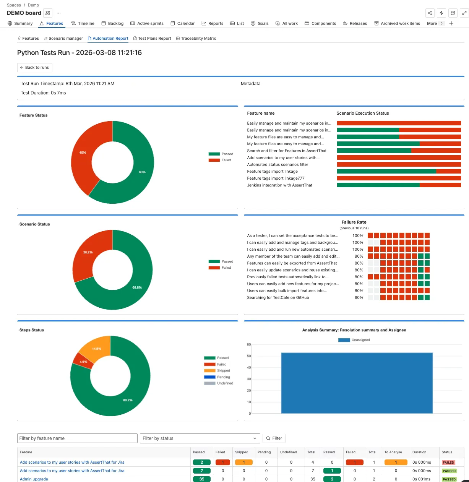Screen dimensions: 469x482
Task: Click the give feedback icon in the top right
Action: [x=453, y=13]
